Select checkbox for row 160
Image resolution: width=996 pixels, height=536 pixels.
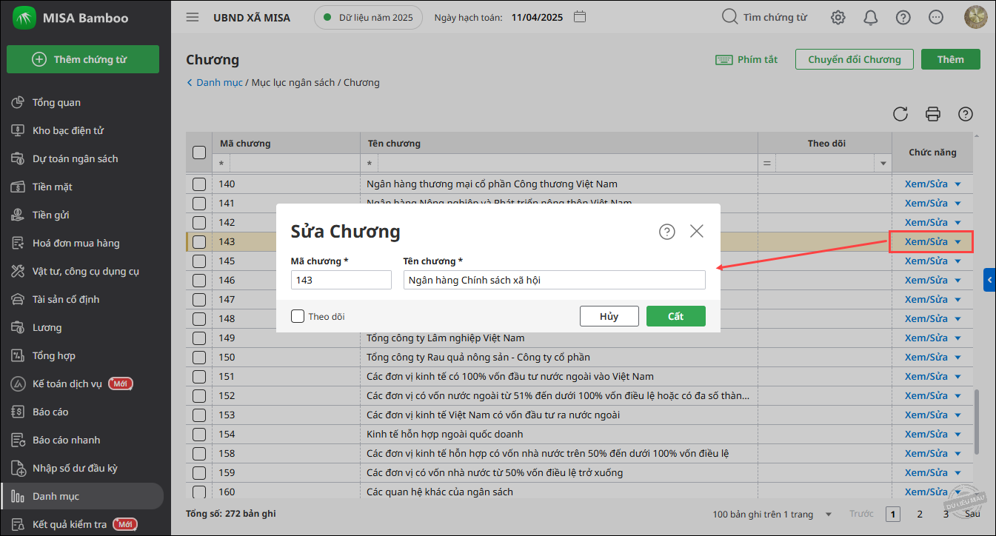coord(199,492)
